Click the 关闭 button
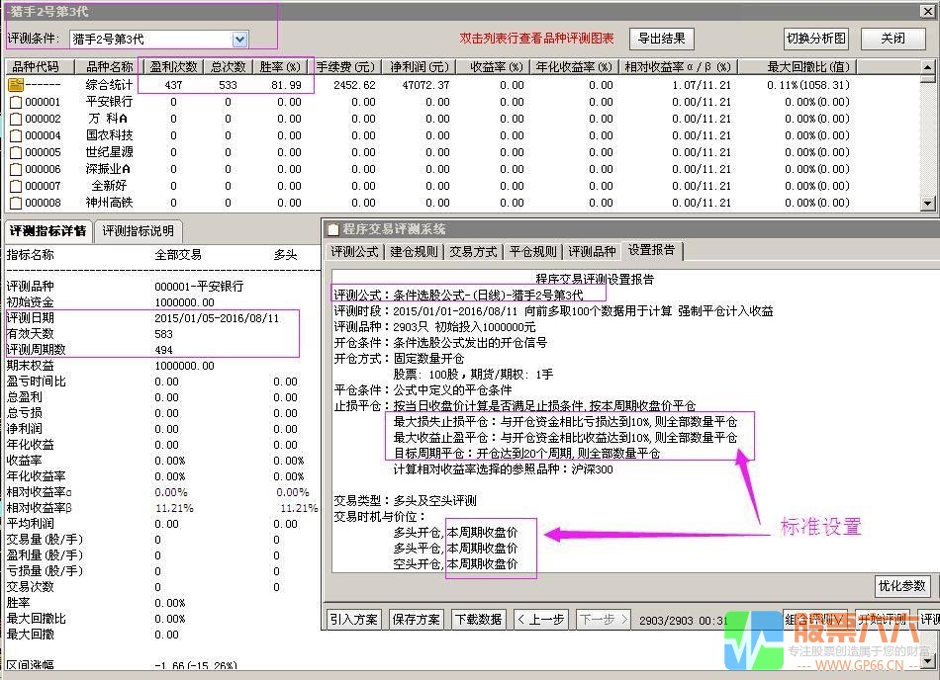940x680 pixels. [893, 39]
